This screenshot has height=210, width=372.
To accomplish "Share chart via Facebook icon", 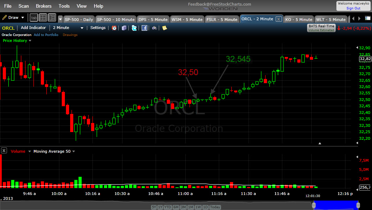I will coord(144,28).
